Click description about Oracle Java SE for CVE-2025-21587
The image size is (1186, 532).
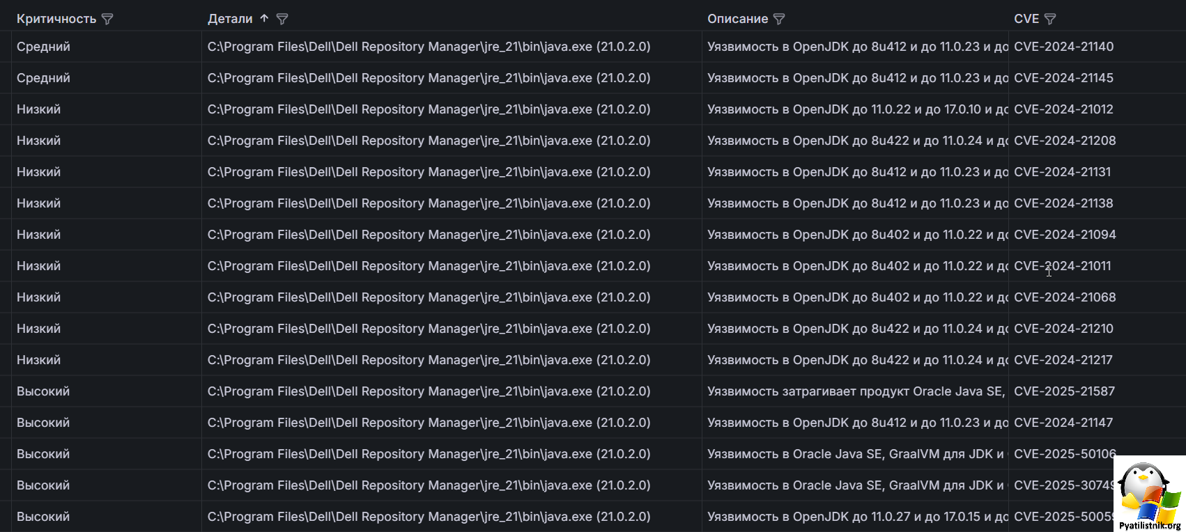coord(856,391)
